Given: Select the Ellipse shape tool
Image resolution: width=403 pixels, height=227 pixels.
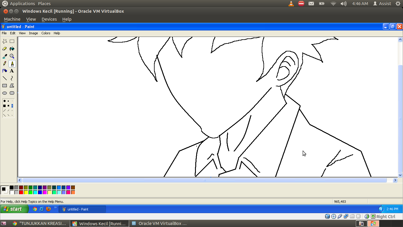Looking at the screenshot, I should coord(5,93).
